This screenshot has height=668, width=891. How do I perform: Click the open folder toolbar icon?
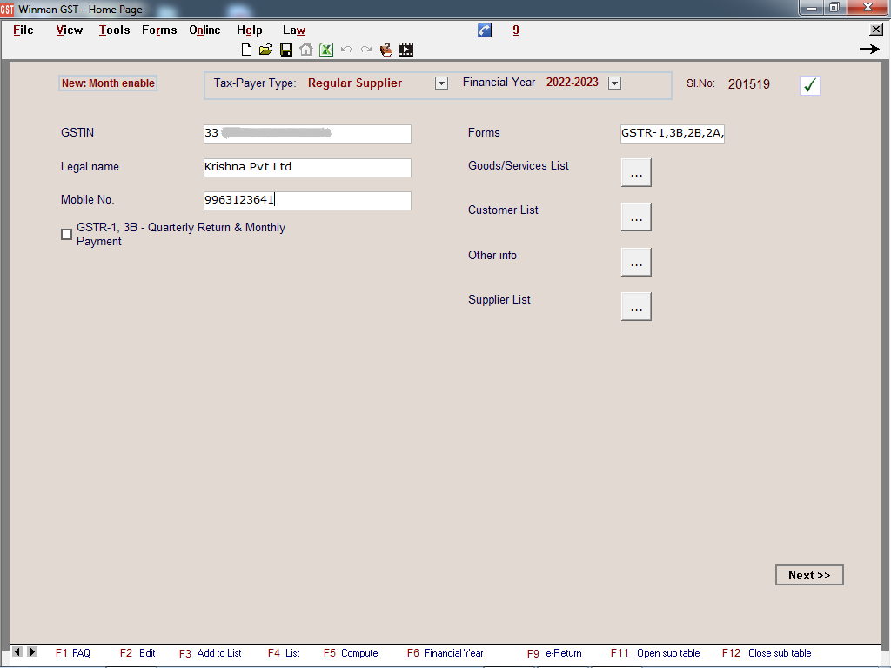[266, 50]
